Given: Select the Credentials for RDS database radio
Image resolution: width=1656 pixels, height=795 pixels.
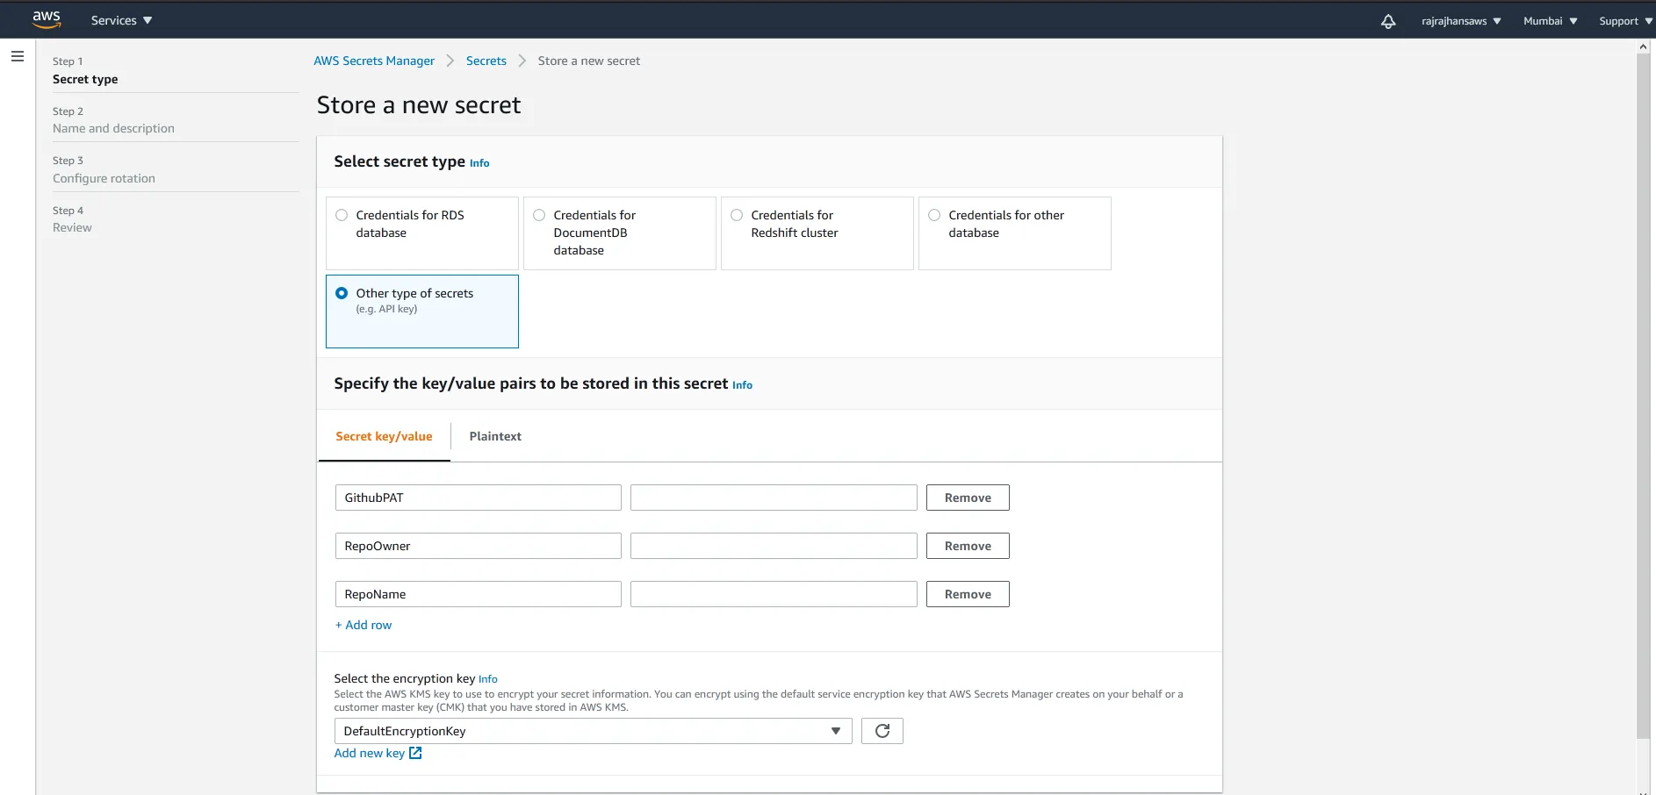Looking at the screenshot, I should (341, 214).
